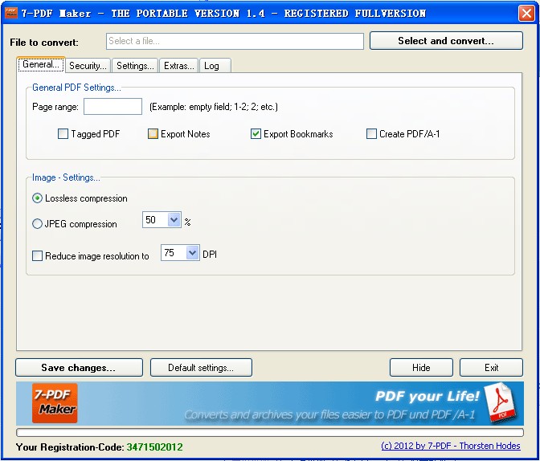The height and width of the screenshot is (461, 540).
Task: Click the registration code 3471502012
Action: (x=154, y=447)
